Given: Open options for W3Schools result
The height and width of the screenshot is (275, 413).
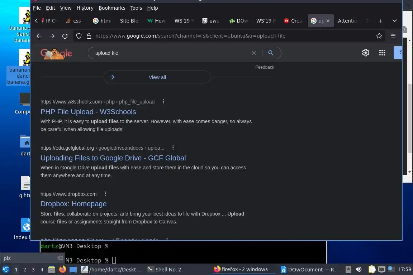Looking at the screenshot, I should (x=163, y=101).
